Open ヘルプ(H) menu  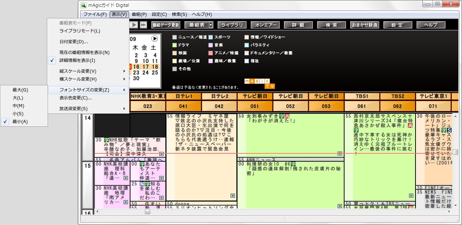[x=202, y=14]
